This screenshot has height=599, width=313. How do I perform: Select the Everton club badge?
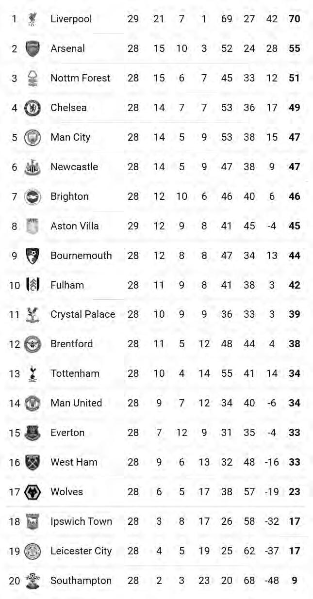[x=33, y=433]
